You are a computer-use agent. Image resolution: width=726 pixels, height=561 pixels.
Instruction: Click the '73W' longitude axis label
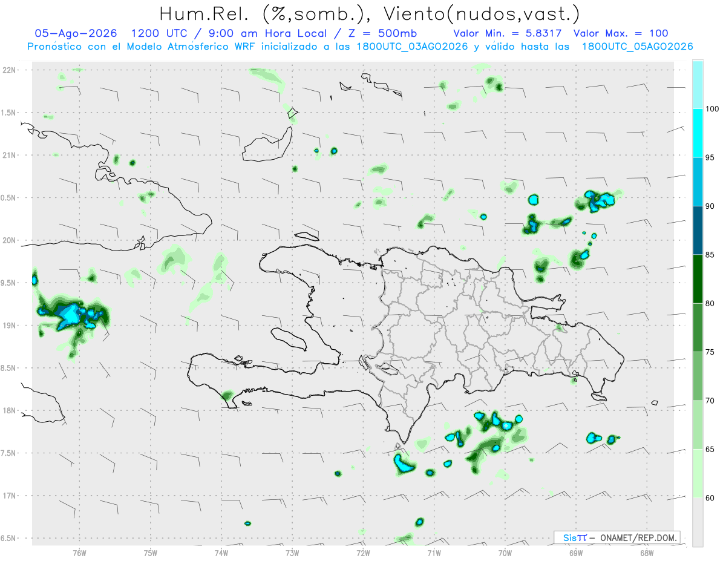point(292,553)
